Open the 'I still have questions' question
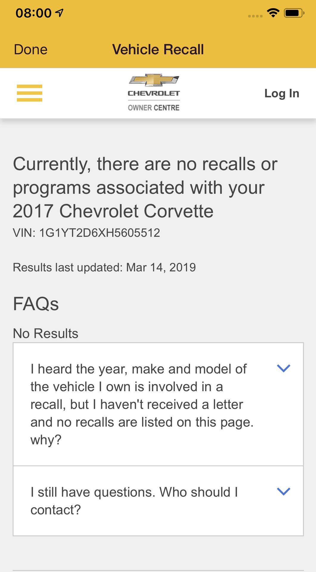The height and width of the screenshot is (572, 316). point(134,500)
